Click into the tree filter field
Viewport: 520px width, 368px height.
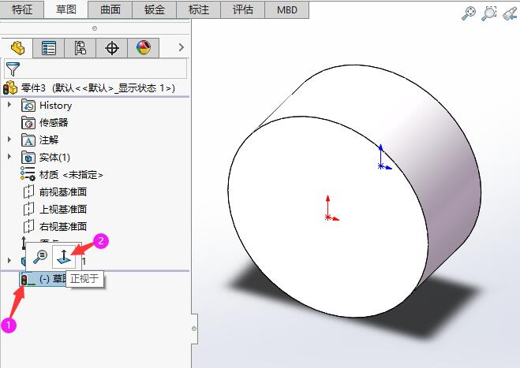pyautogui.click(x=95, y=69)
